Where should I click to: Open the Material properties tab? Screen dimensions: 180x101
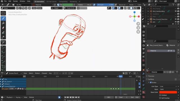coord(143,92)
